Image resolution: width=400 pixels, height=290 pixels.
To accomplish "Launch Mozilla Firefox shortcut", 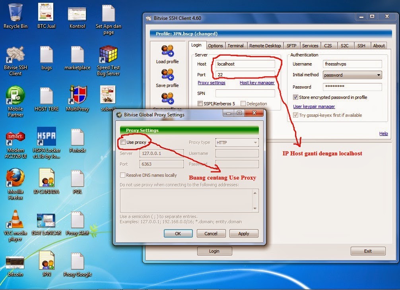I will pyautogui.click(x=15, y=184).
